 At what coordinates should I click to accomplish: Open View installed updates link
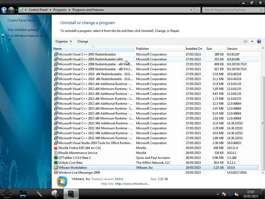coord(23,30)
